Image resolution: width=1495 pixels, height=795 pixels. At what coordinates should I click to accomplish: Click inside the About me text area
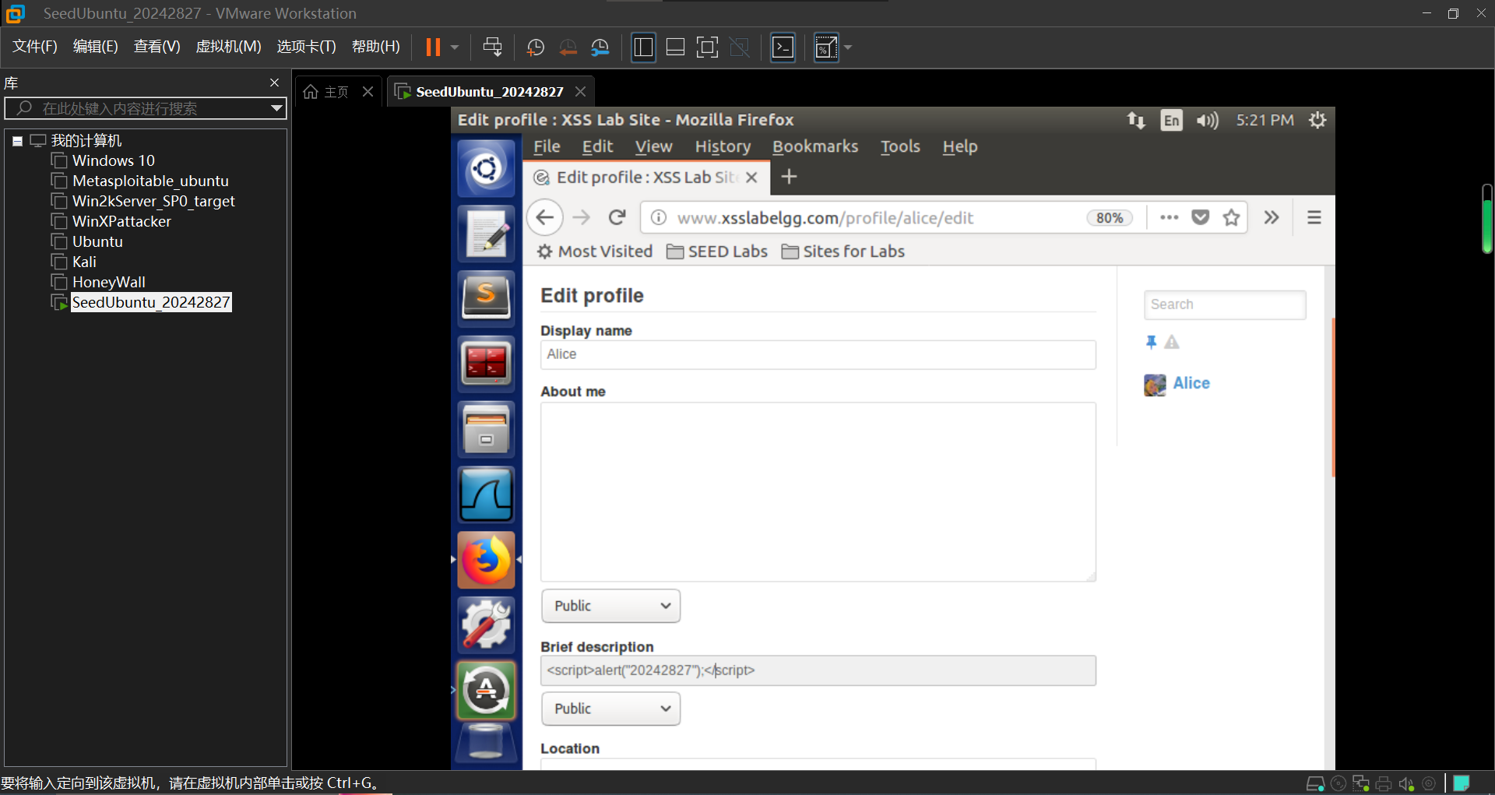point(818,492)
